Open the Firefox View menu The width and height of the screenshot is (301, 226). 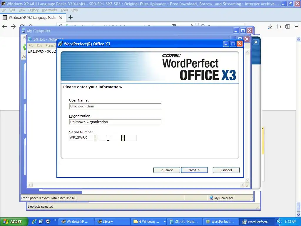click(22, 10)
